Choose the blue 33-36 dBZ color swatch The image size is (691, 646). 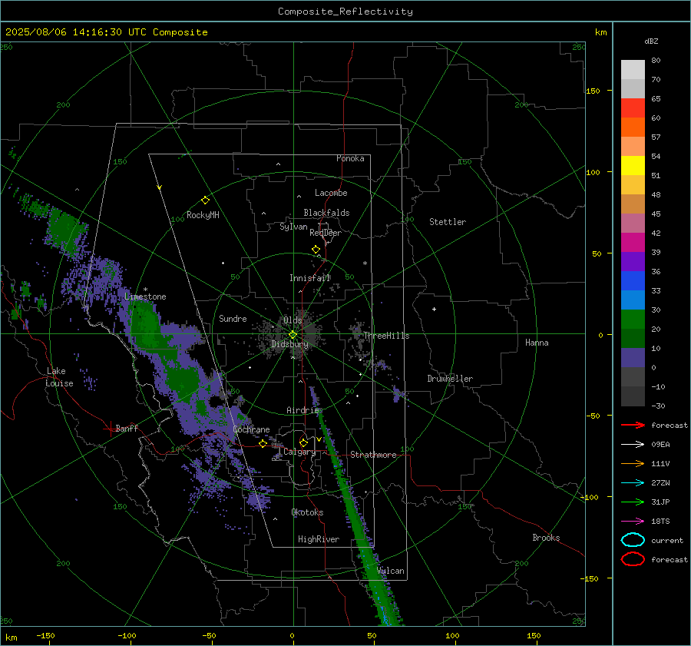[x=633, y=280]
